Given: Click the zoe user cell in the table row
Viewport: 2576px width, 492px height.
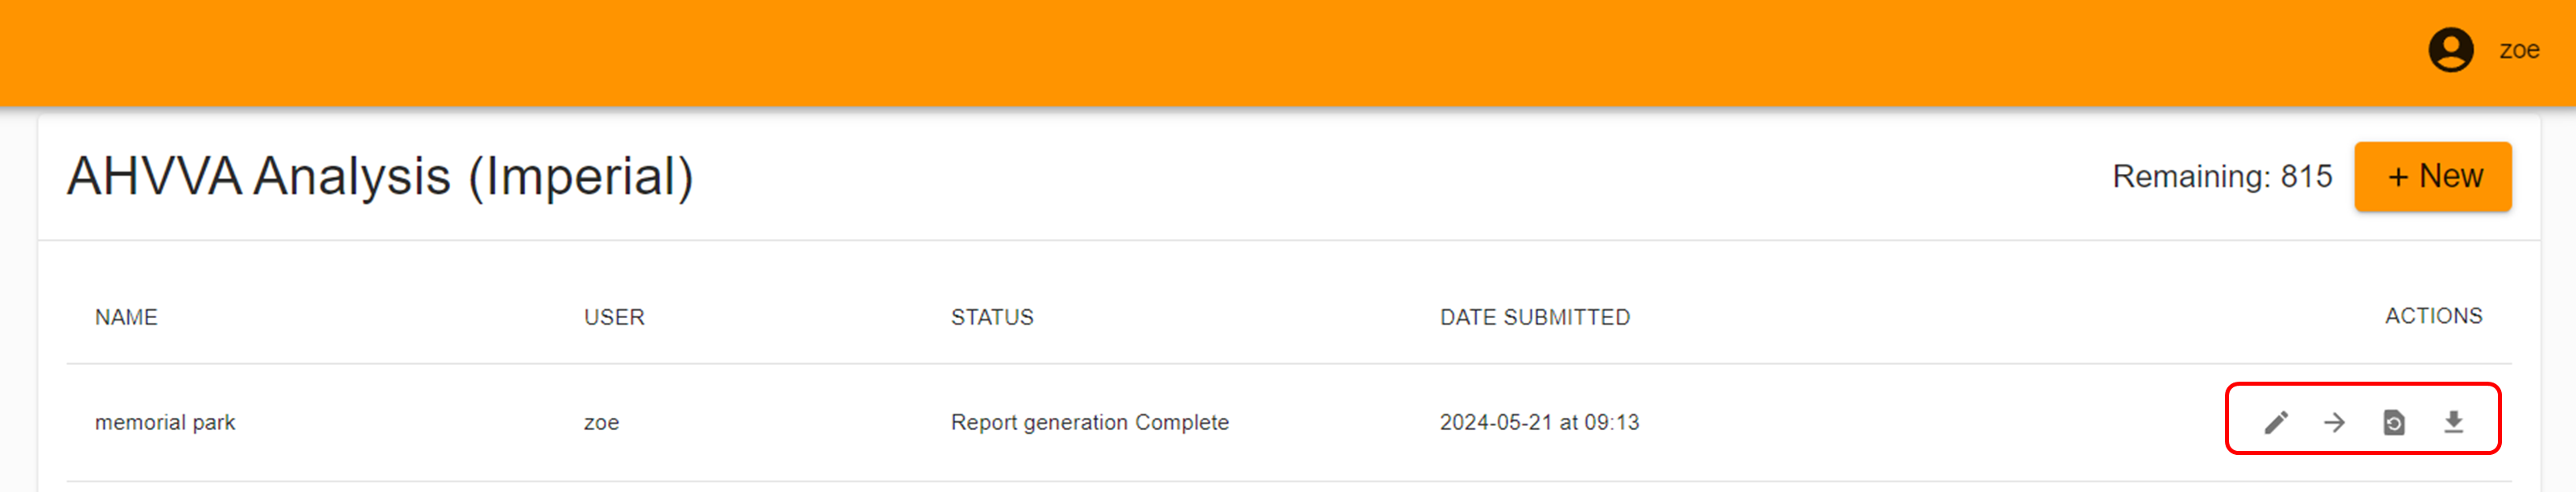Looking at the screenshot, I should point(601,422).
